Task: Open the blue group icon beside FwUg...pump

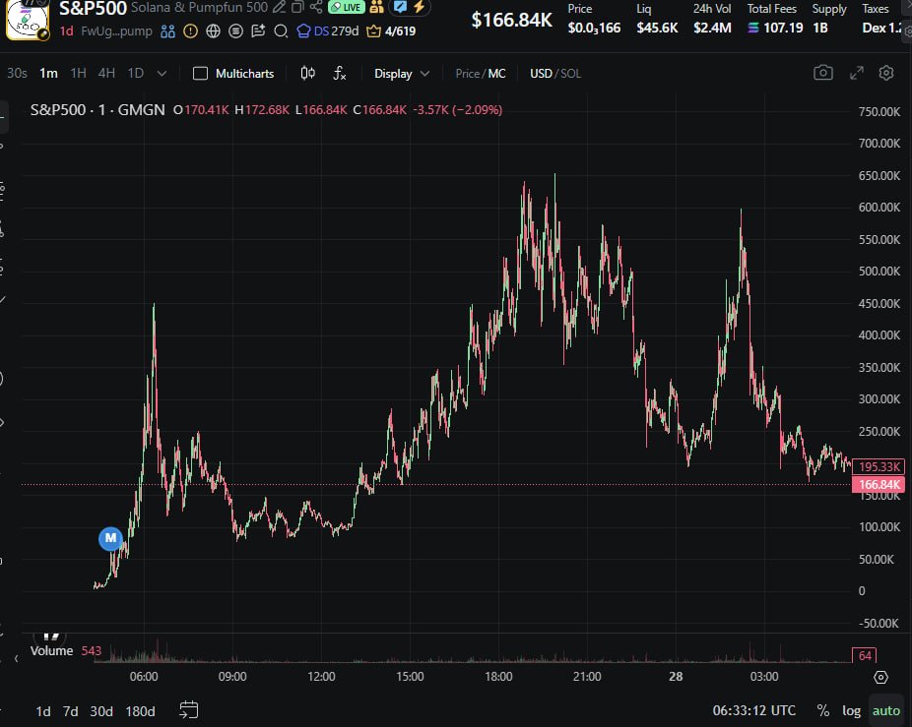Action: coord(167,30)
